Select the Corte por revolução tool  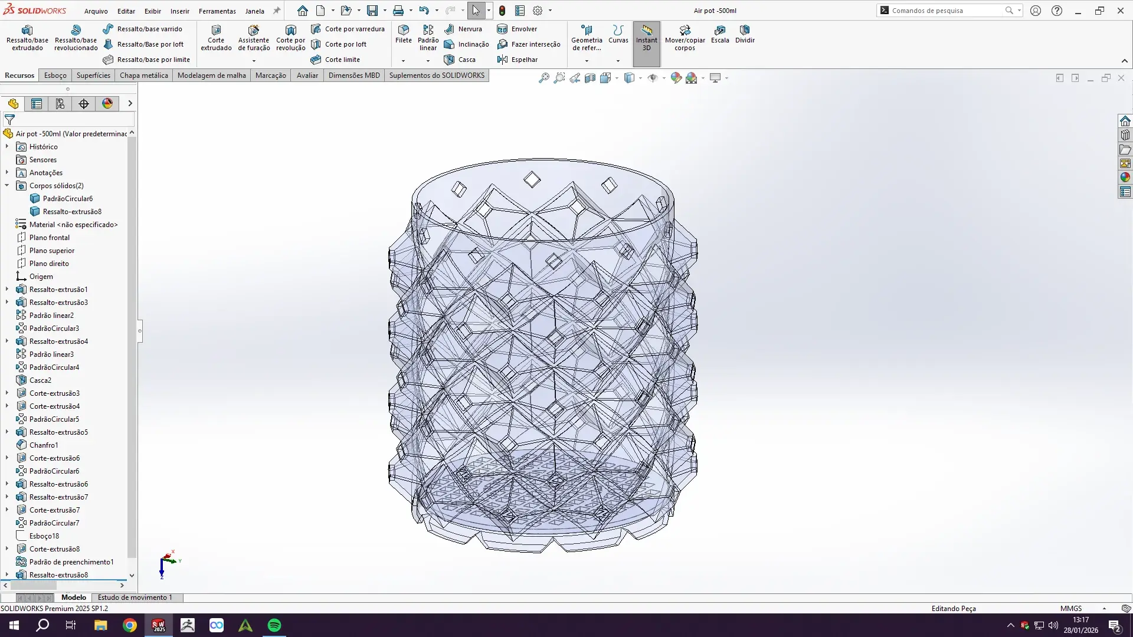pyautogui.click(x=291, y=38)
